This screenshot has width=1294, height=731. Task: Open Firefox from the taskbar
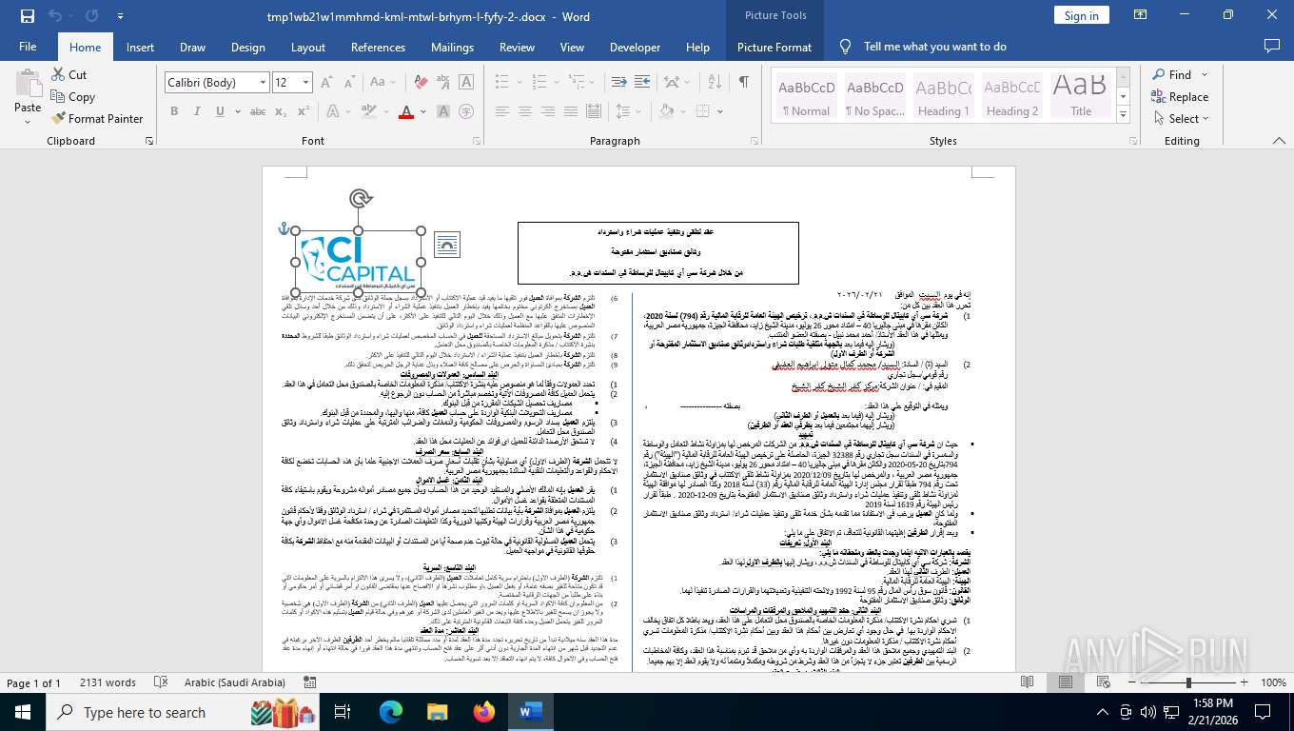click(483, 712)
